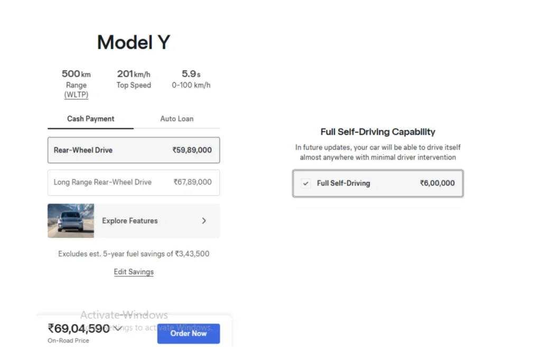Switch to the Auto Loan tab
The height and width of the screenshot is (361, 541).
(x=176, y=119)
